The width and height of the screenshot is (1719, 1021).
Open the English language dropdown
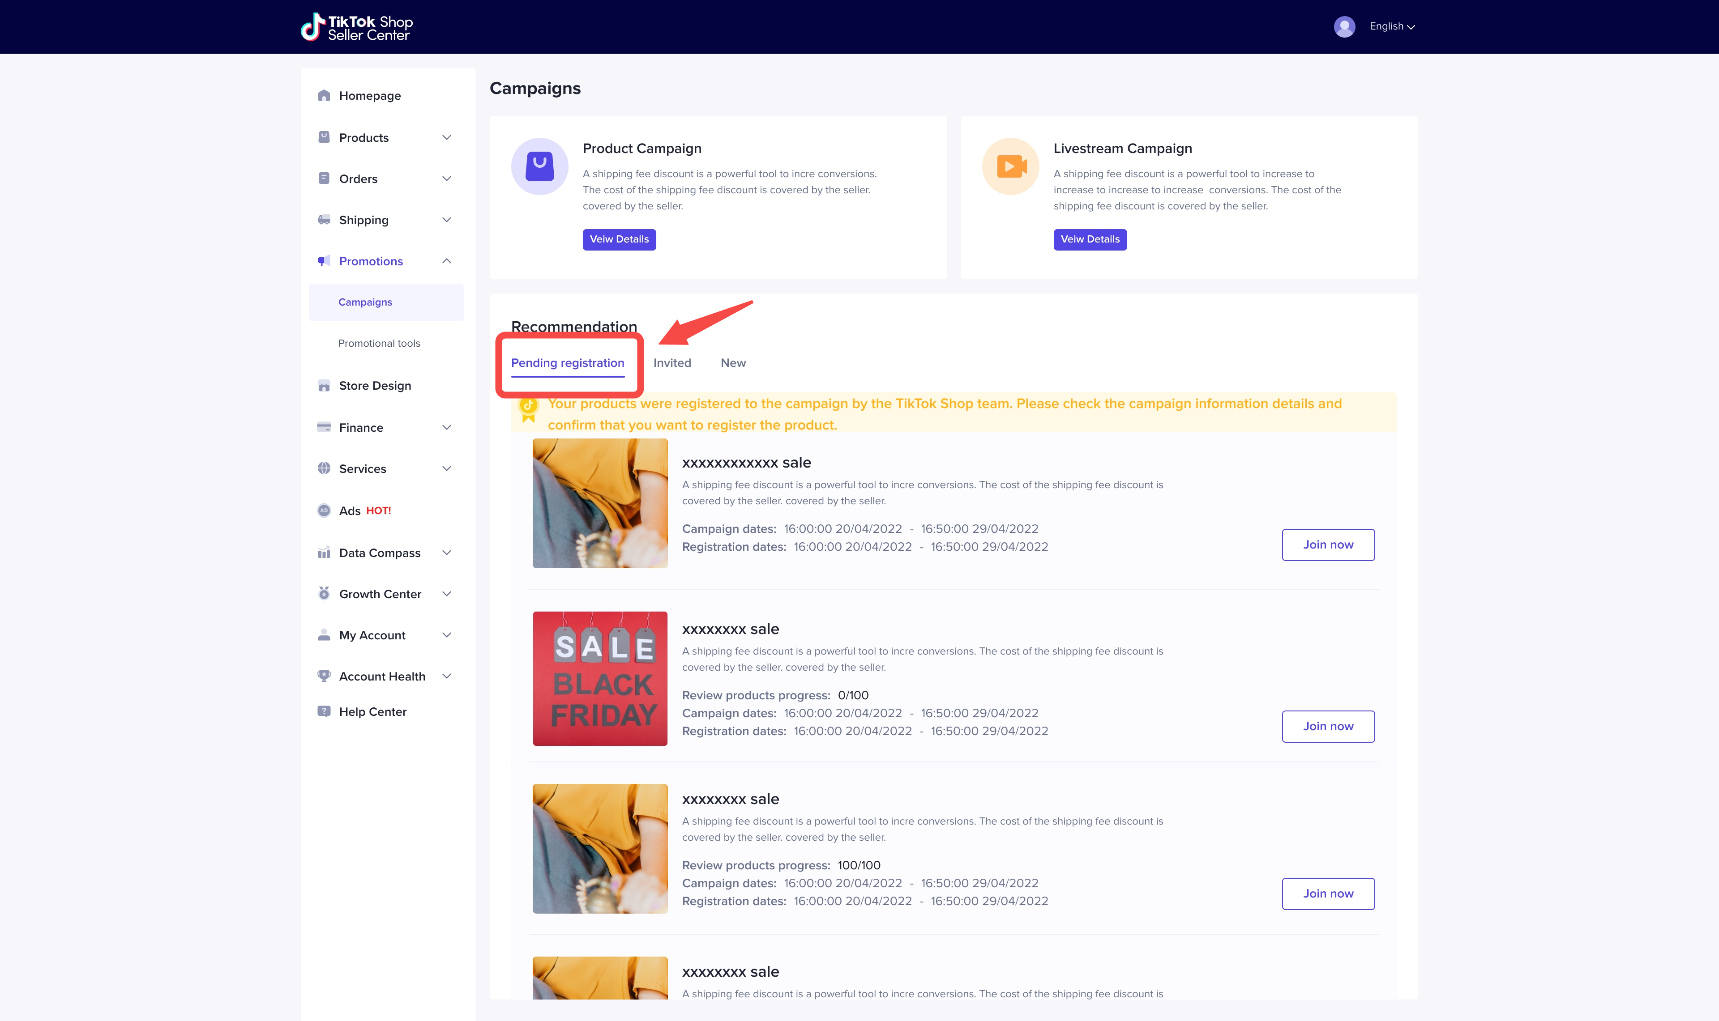tap(1391, 27)
